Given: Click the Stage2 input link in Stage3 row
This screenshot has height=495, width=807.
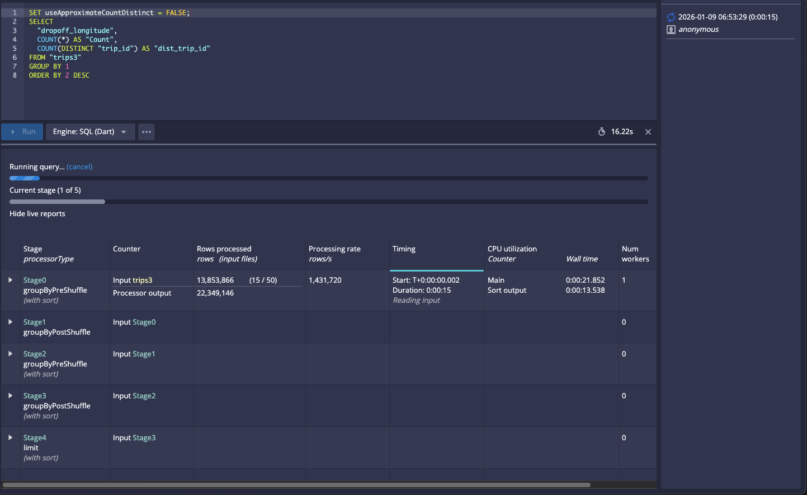Looking at the screenshot, I should 144,396.
